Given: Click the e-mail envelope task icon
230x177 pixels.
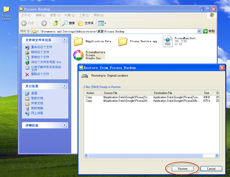Looking at the screenshot, I should point(27,68).
